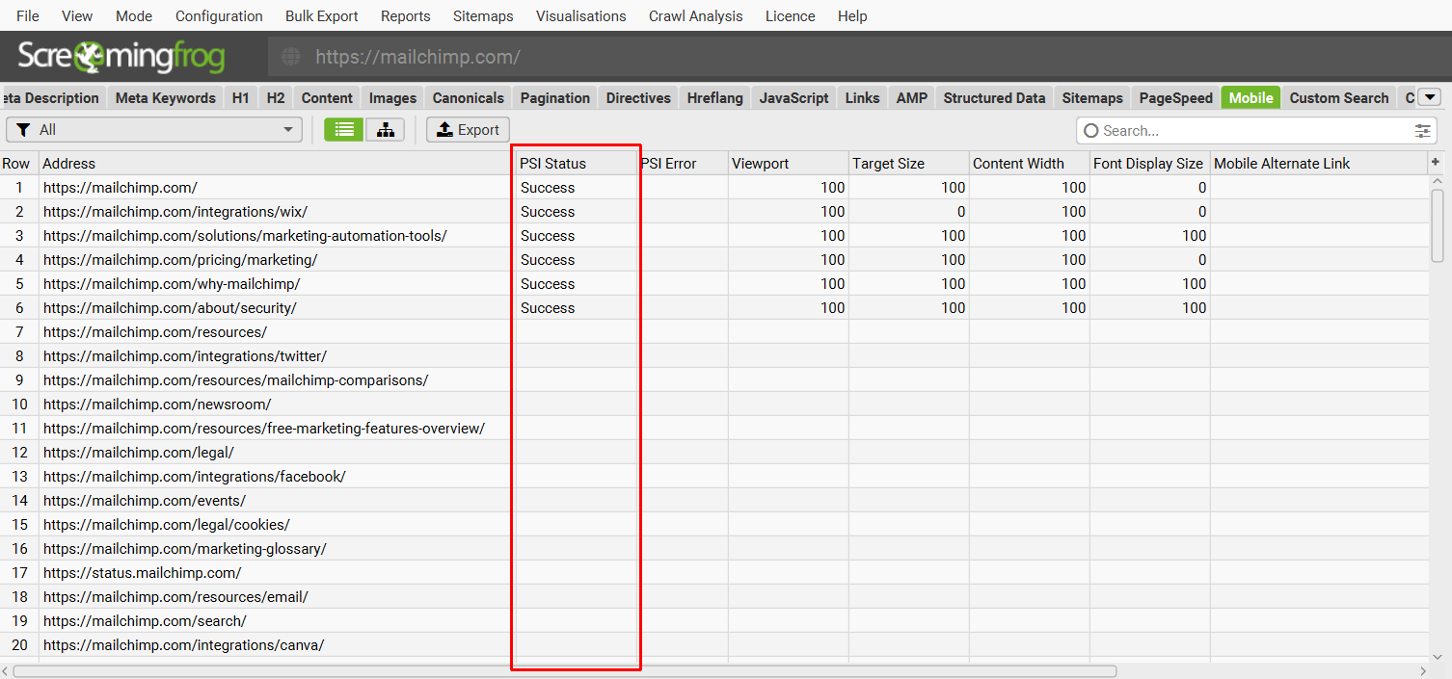
Task: Sort by the PSI Error column header
Action: point(682,163)
